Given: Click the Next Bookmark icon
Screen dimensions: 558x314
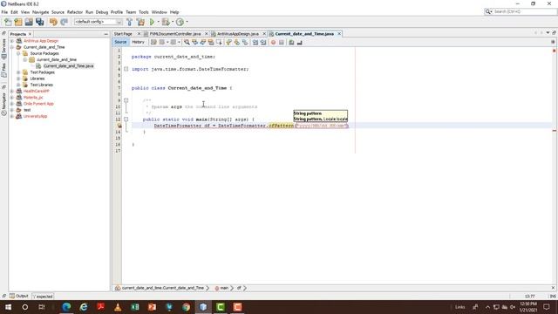Looking at the screenshot, I should 237,43.
